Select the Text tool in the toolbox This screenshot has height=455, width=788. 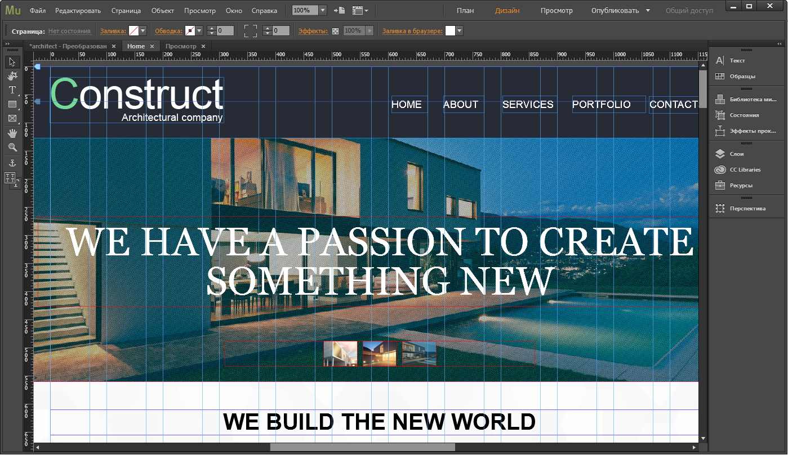(x=12, y=90)
